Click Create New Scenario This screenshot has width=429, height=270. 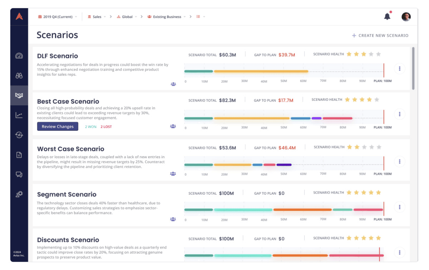380,35
